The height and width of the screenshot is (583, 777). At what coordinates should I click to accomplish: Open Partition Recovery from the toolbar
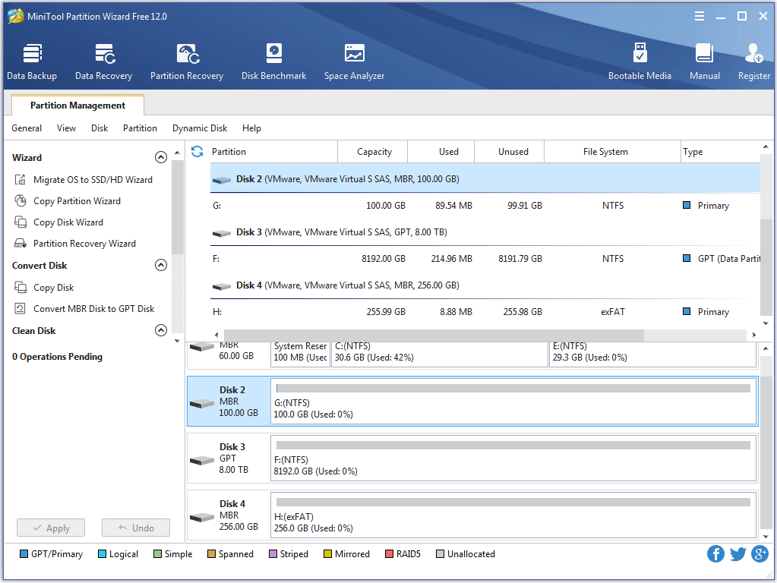click(187, 61)
